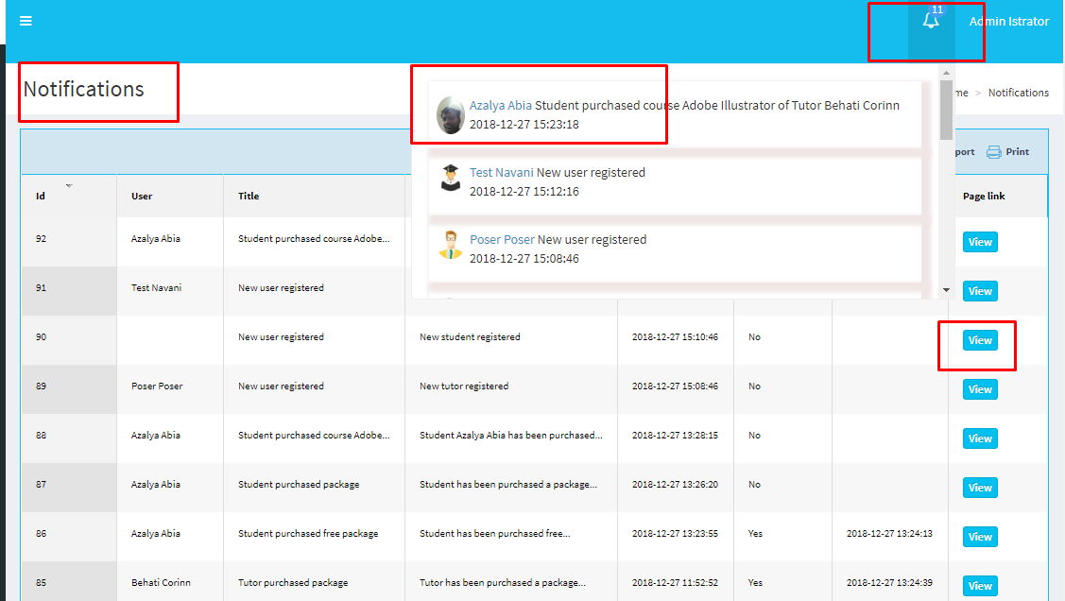This screenshot has height=601, width=1065.
Task: Open the hamburger sidebar menu
Action: 26,21
